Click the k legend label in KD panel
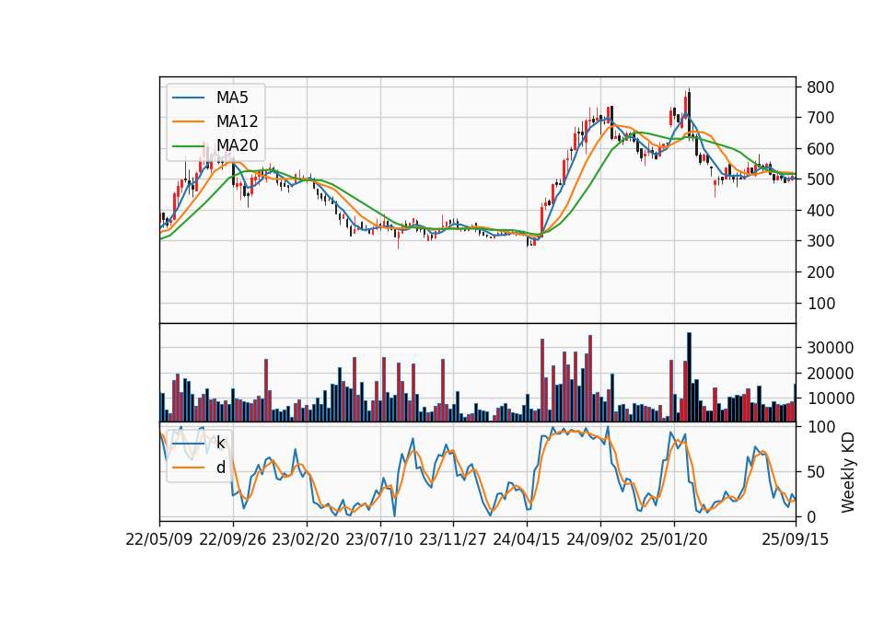The image size is (884, 635). point(220,443)
